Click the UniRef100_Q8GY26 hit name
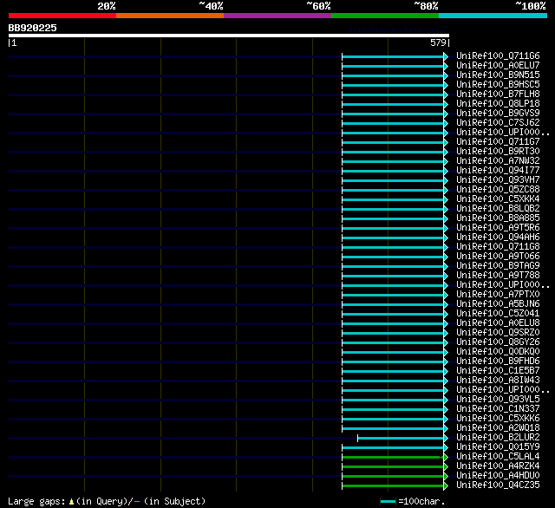 point(498,342)
